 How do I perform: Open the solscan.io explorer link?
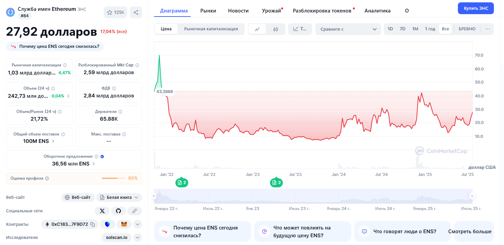click(116, 238)
